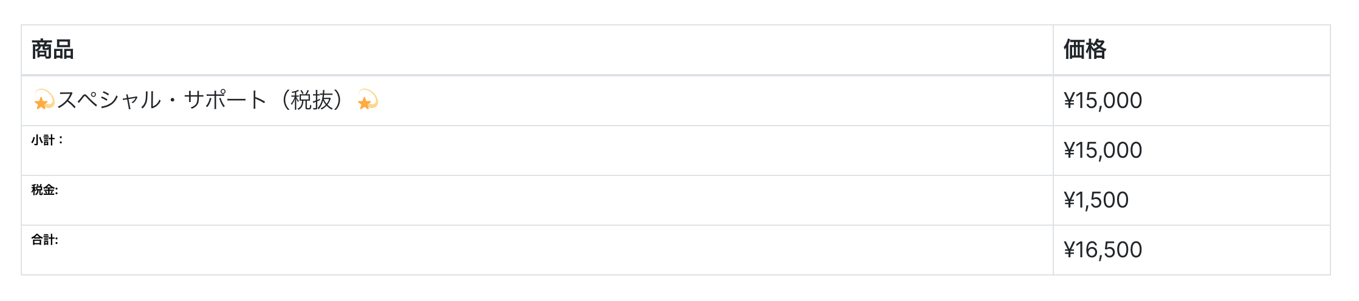Click the empty area of the 税金 row
This screenshot has height=301, width=1359.
[547, 200]
